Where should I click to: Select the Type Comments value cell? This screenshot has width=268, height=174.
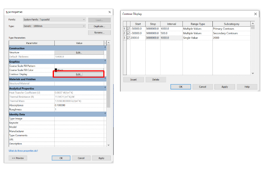point(79,135)
